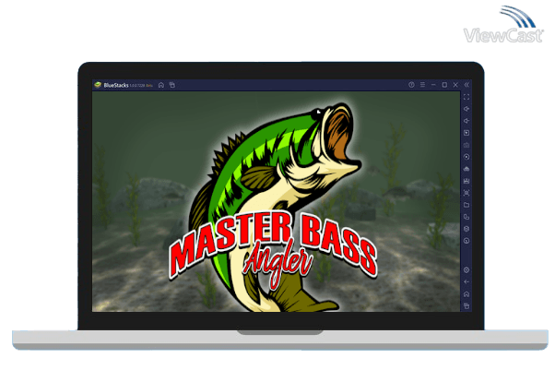Click the cloud-shaped icon in sidebar

(x=466, y=169)
